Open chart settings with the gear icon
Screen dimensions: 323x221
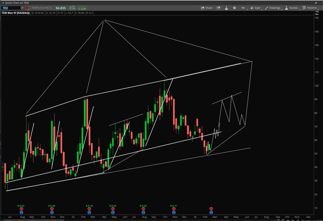coord(234,8)
